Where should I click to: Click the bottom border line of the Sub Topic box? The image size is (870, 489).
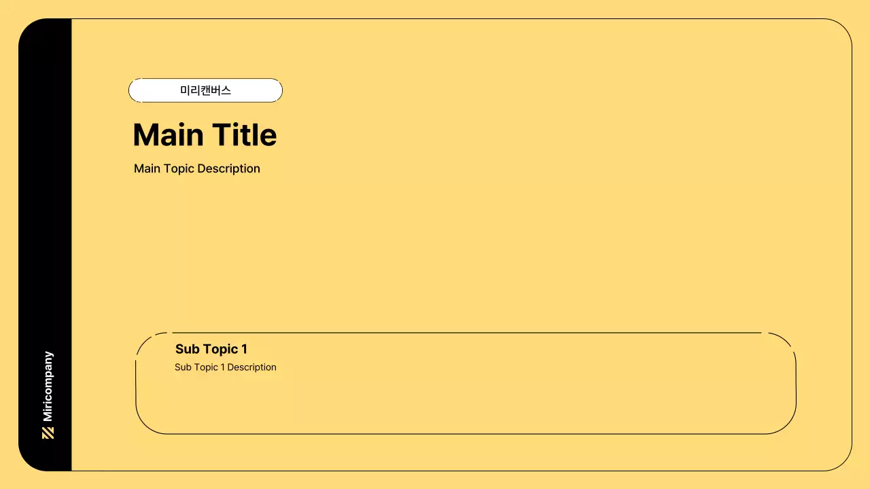(466, 433)
